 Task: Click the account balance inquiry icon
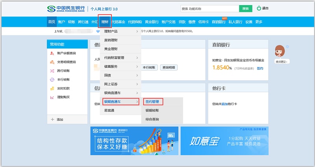coord(52,53)
